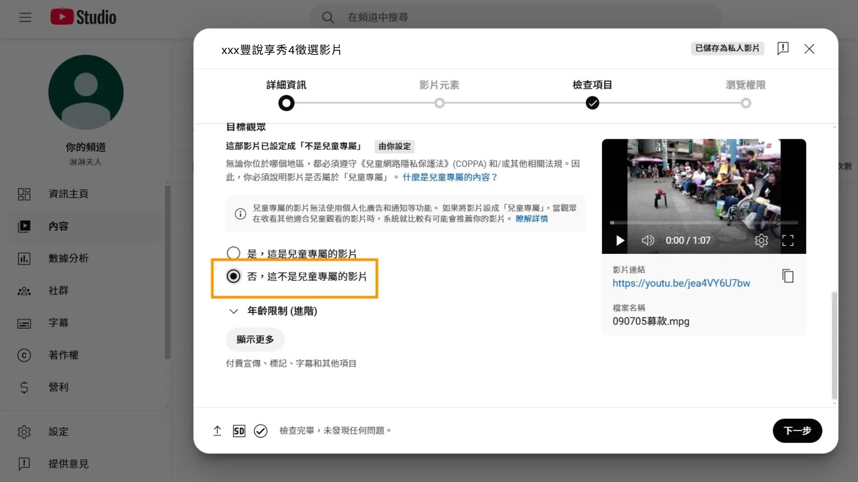
Task: Click the SD processing status icon
Action: pos(239,431)
